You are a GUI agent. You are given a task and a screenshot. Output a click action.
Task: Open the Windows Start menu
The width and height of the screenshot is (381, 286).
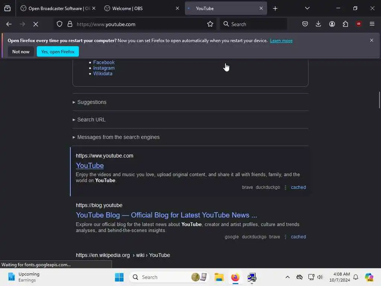pyautogui.click(x=119, y=277)
